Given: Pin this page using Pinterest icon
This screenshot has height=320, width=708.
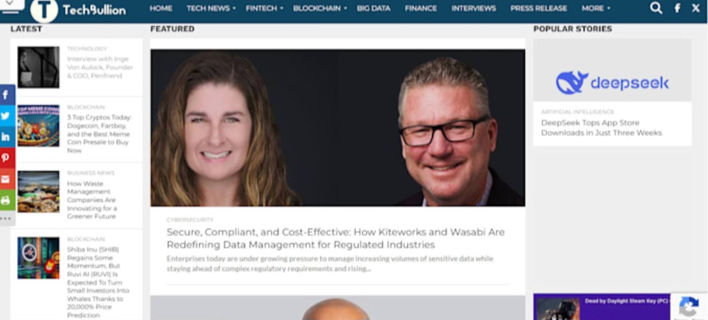Looking at the screenshot, I should pos(7,158).
